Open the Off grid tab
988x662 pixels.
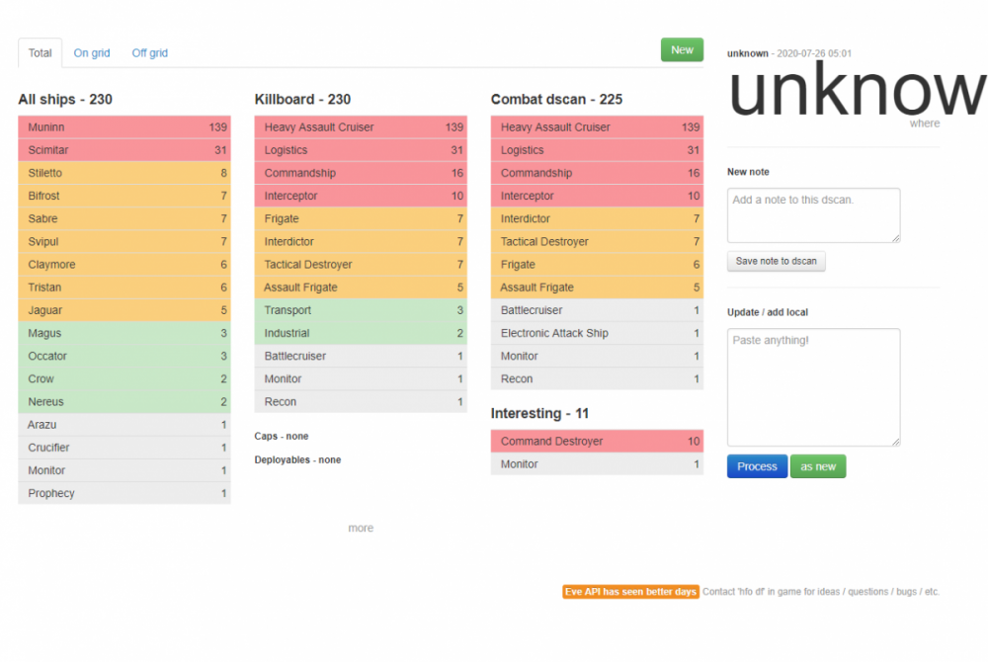pyautogui.click(x=150, y=53)
